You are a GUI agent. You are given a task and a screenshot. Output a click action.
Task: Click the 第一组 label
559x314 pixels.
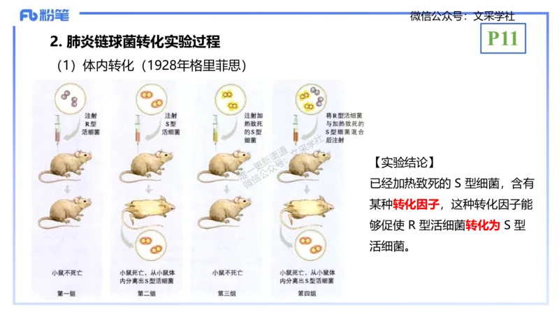click(x=66, y=294)
